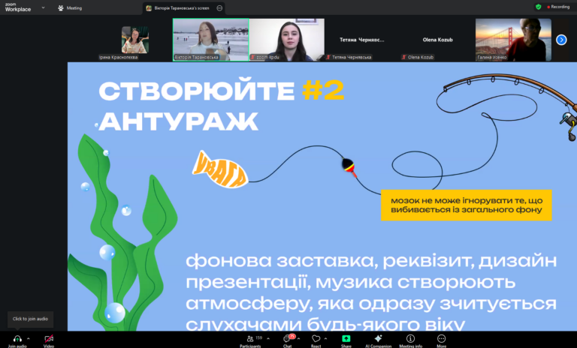The height and width of the screenshot is (348, 577).
Task: Expand Participants options caret
Action: coord(268,338)
